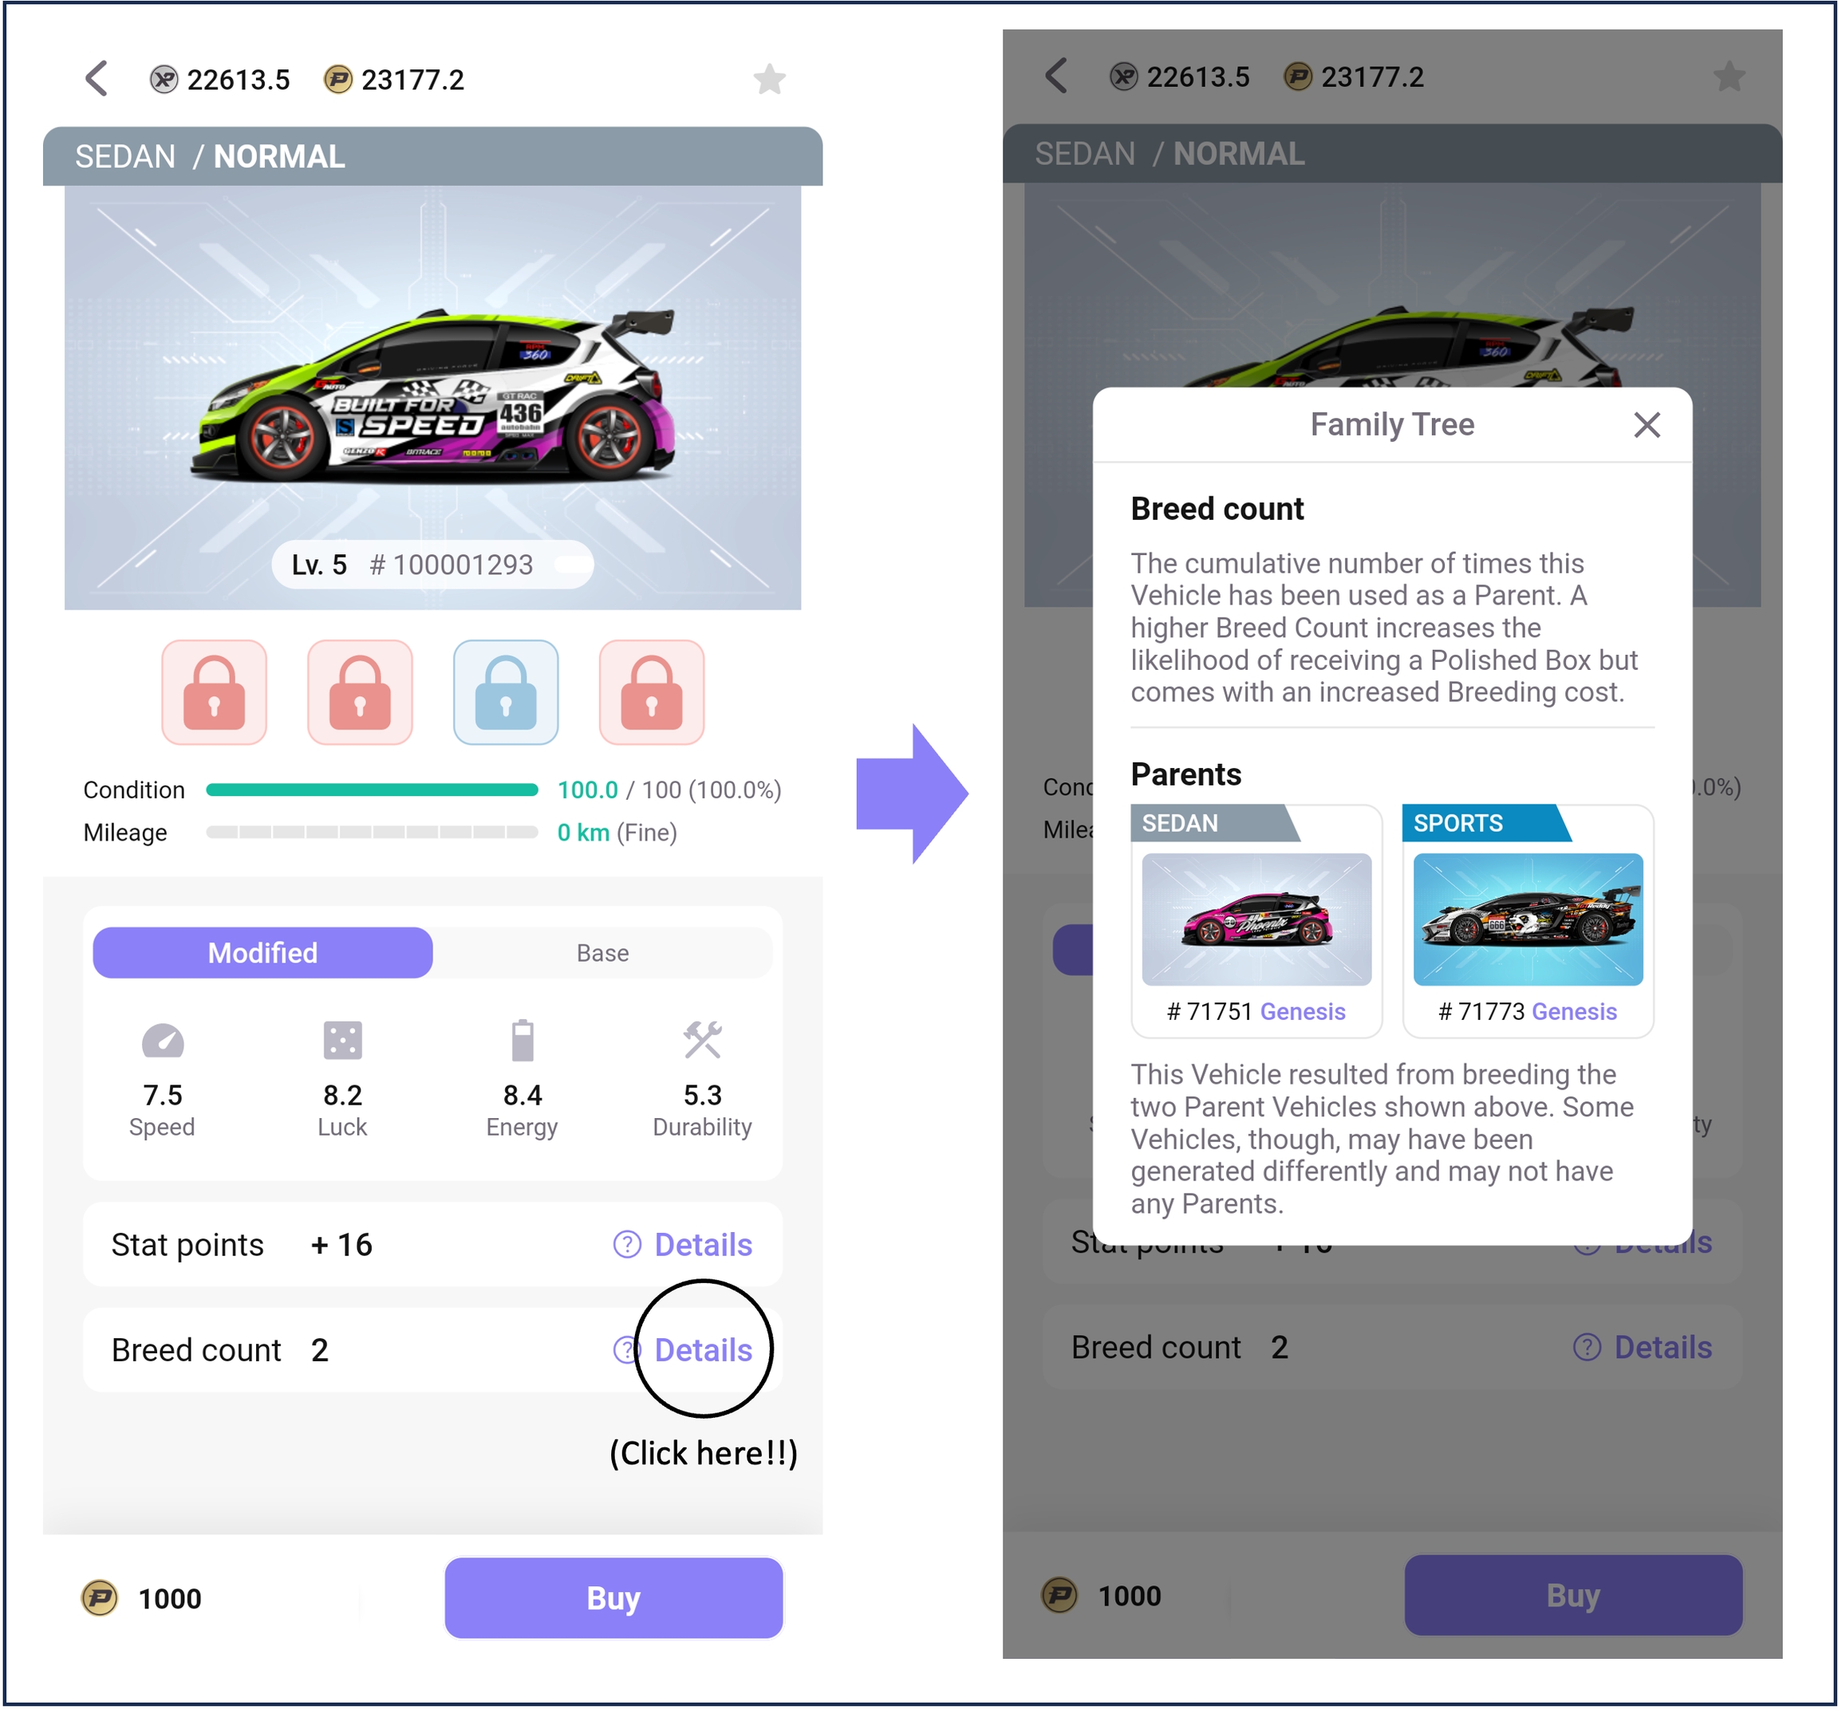Open SPORTS parent #71773 thumbnail
The image size is (1838, 1709).
(1528, 919)
